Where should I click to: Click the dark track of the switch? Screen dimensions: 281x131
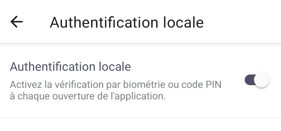tap(249, 80)
